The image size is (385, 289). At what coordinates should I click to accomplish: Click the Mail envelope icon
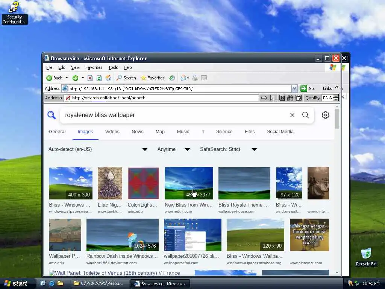183,78
